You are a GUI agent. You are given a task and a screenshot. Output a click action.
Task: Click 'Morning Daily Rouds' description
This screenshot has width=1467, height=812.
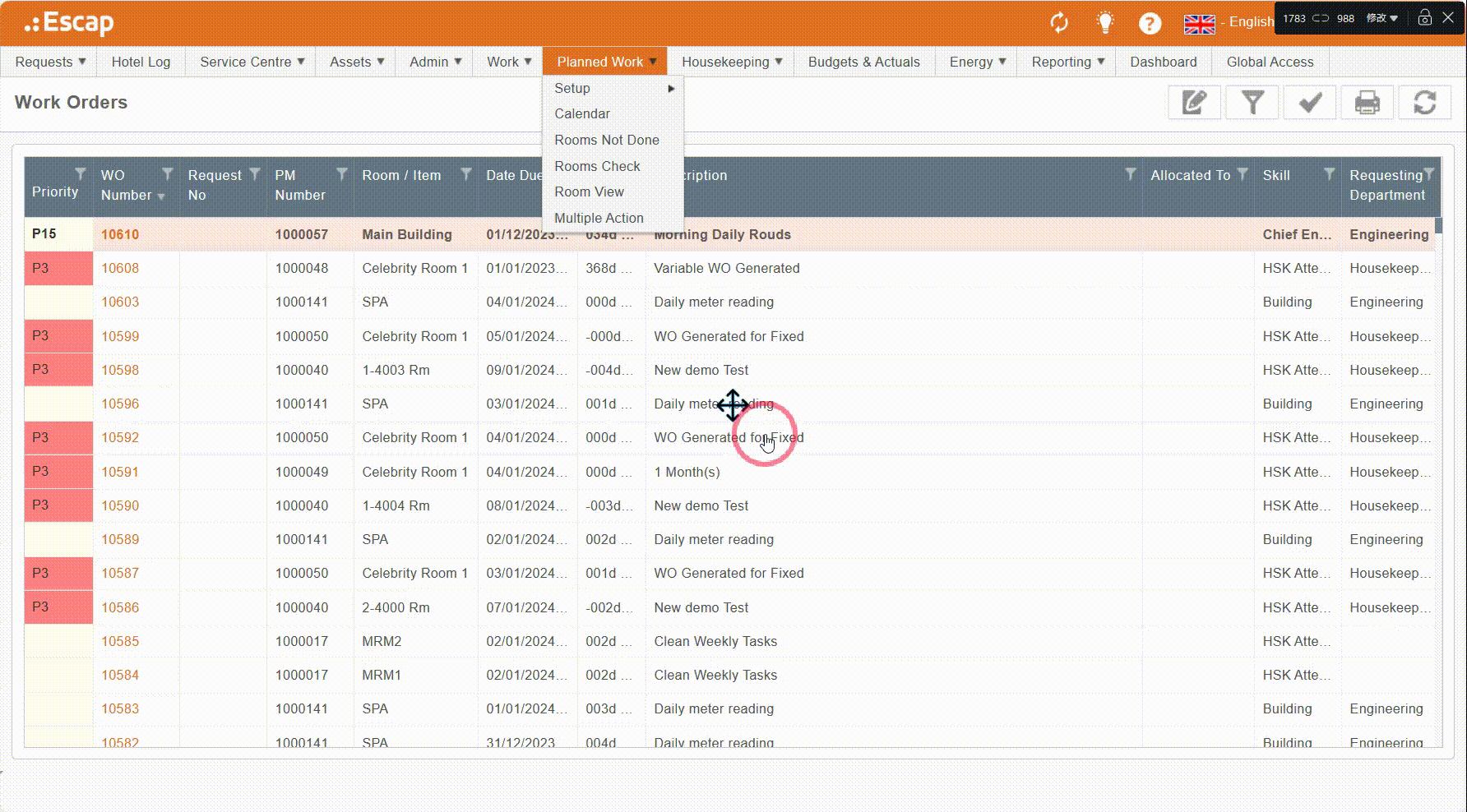point(722,234)
